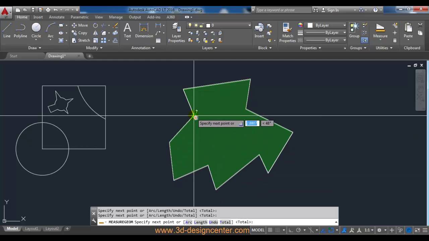Expand the Draw panel
This screenshot has height=241, width=429.
[x=35, y=48]
